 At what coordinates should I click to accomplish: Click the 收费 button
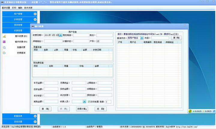point(64,109)
